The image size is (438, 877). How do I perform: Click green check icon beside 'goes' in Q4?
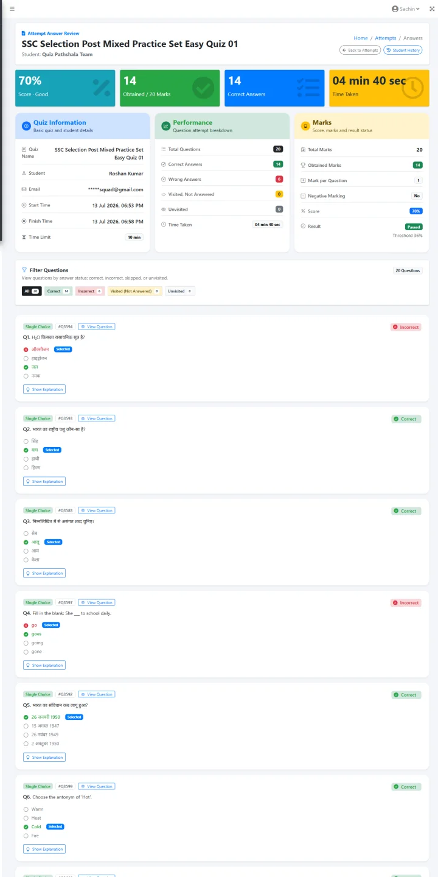point(26,634)
